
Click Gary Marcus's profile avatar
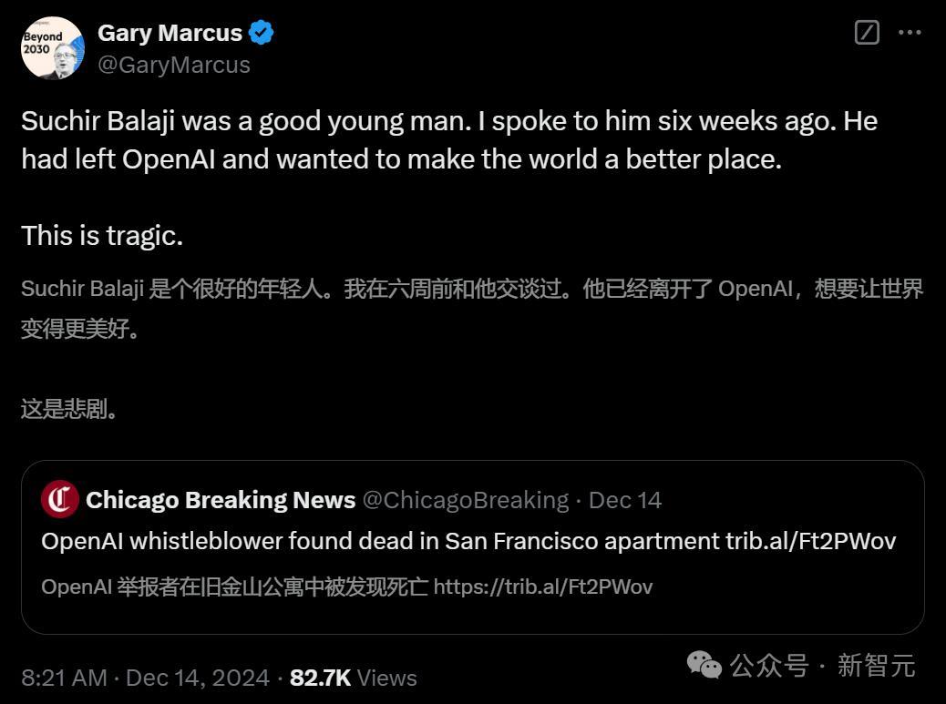coord(53,48)
